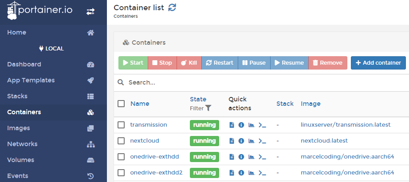Screen dimensions: 409x182
Task: Sort by State column header
Action: [198, 99]
